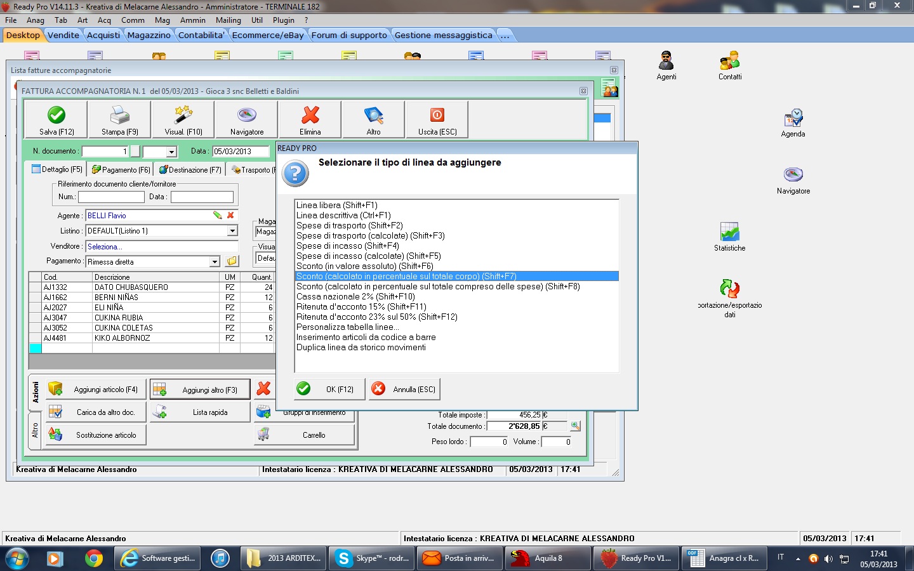This screenshot has height=571, width=914.
Task: Print the invoice with Stampa (F9)
Action: pyautogui.click(x=119, y=119)
